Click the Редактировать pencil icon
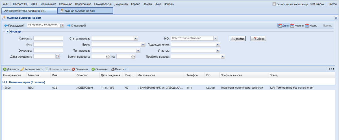The height and width of the screenshot is (140, 339). 22,69
